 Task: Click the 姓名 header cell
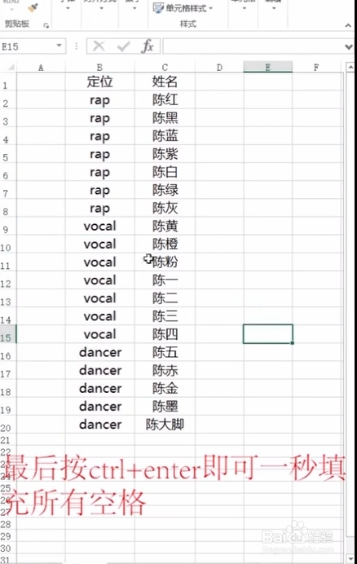pos(165,82)
